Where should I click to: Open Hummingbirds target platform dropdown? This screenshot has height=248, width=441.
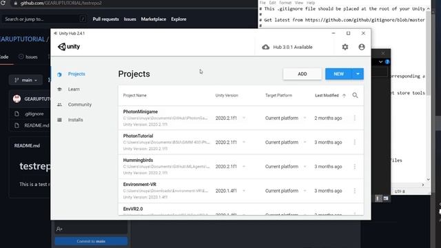[305, 167]
